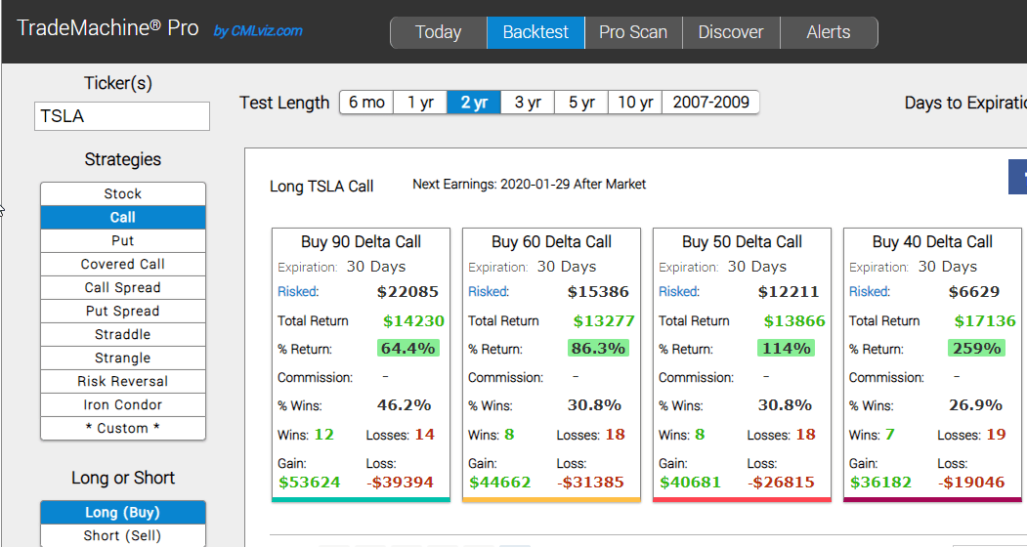Open the * Custom * strategy
Screen dimensions: 1027x547
coord(122,429)
